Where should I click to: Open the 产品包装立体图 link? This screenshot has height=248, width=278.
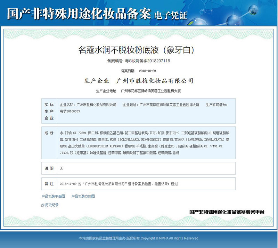click(x=83, y=196)
